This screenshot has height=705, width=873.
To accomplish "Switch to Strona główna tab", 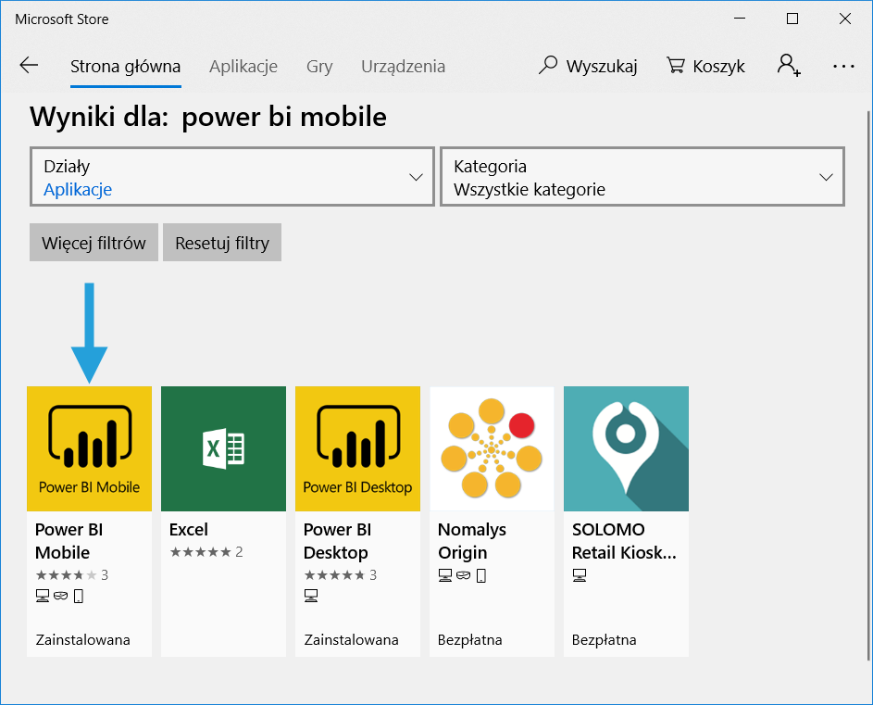I will pos(125,67).
